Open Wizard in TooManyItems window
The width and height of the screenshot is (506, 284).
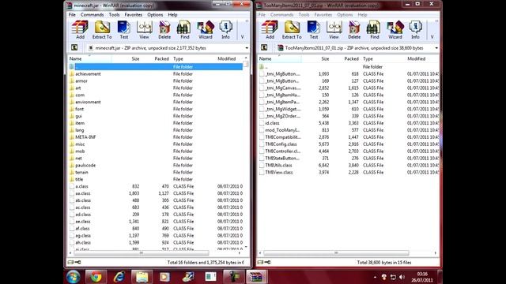[395, 30]
